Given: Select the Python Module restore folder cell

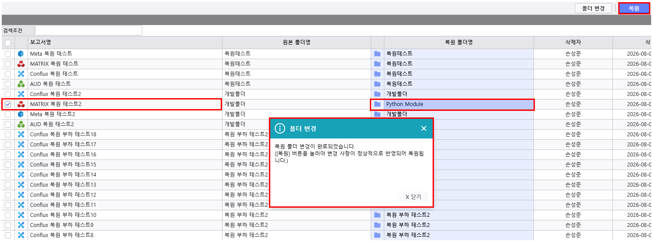Looking at the screenshot, I should click(x=459, y=104).
